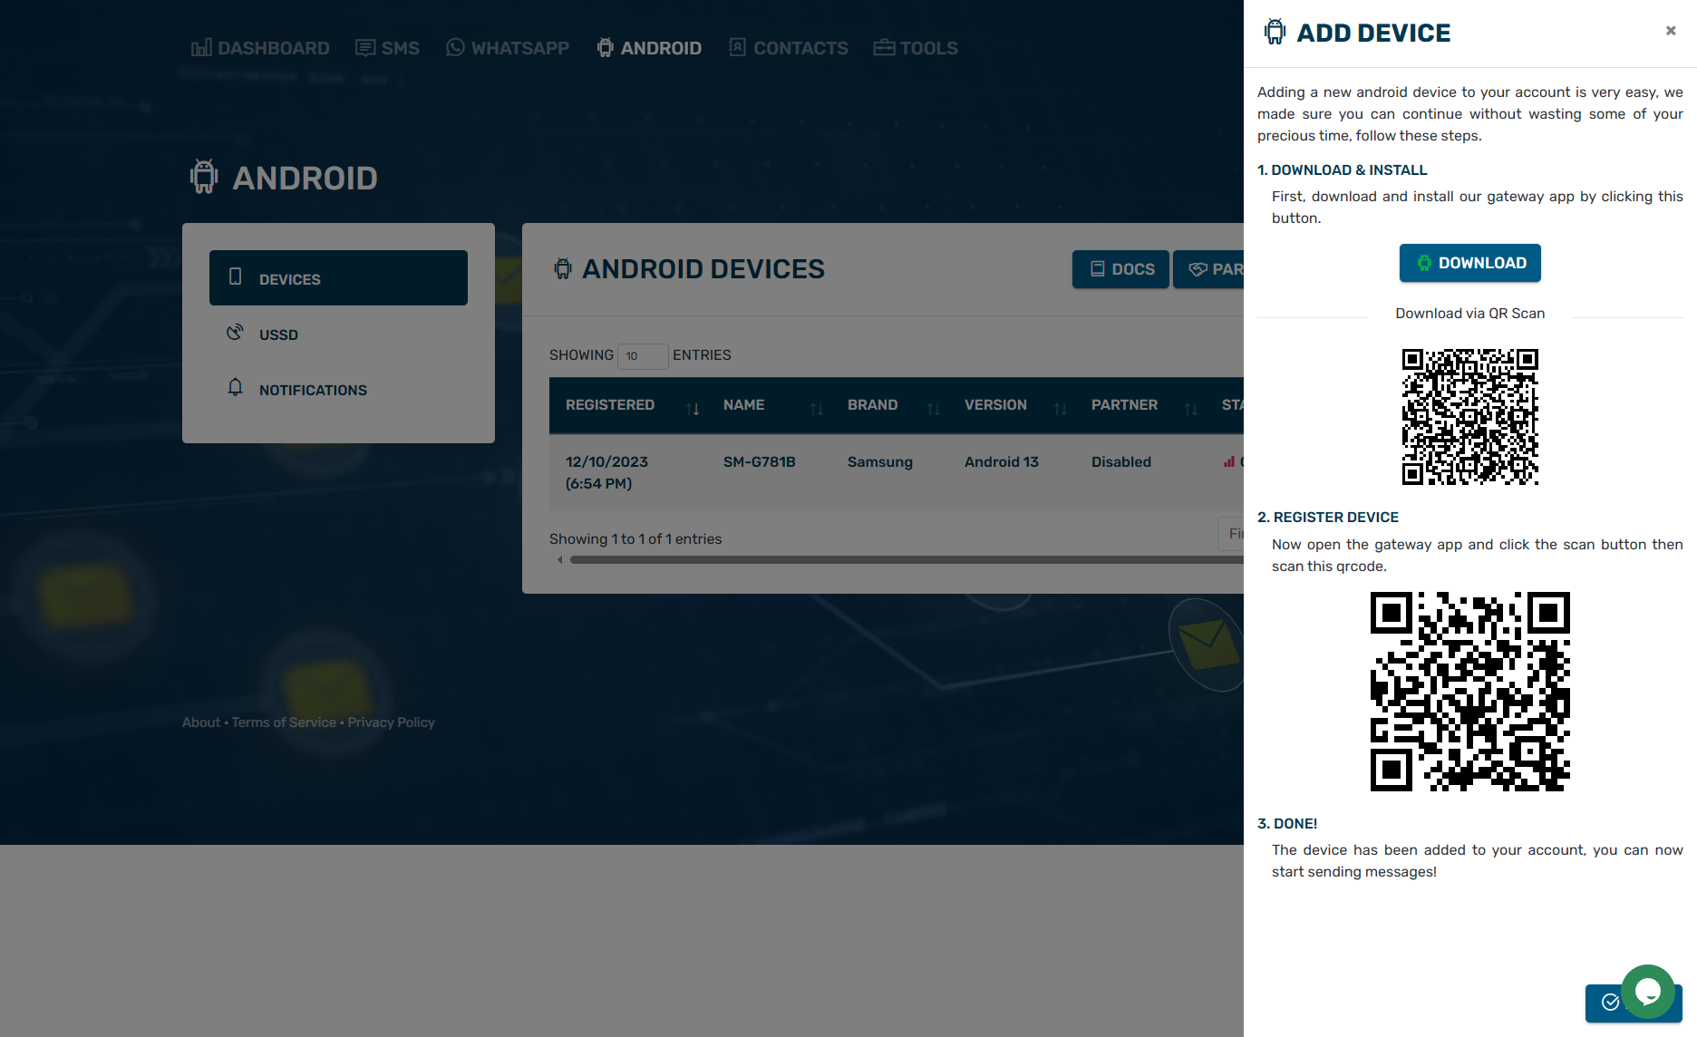Viewport: 1697px width, 1037px height.
Task: Click the large Android page title icon
Action: [204, 177]
